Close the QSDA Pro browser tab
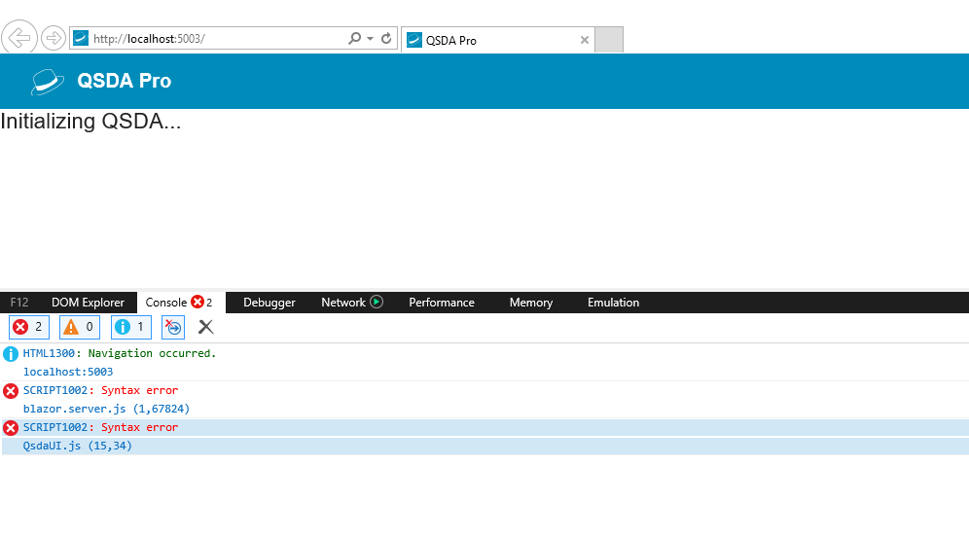 tap(584, 40)
